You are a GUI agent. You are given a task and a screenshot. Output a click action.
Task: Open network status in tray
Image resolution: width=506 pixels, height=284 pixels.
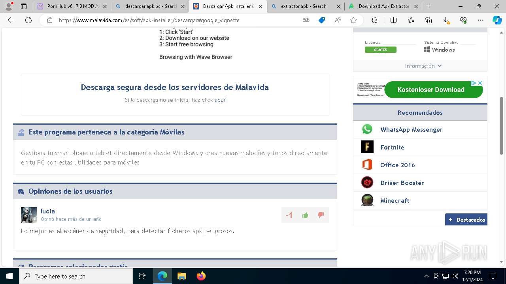click(x=446, y=276)
